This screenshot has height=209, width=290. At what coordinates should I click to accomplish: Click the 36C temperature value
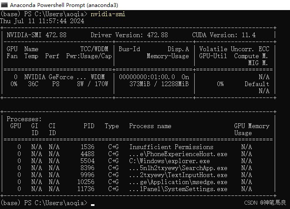coord(33,84)
